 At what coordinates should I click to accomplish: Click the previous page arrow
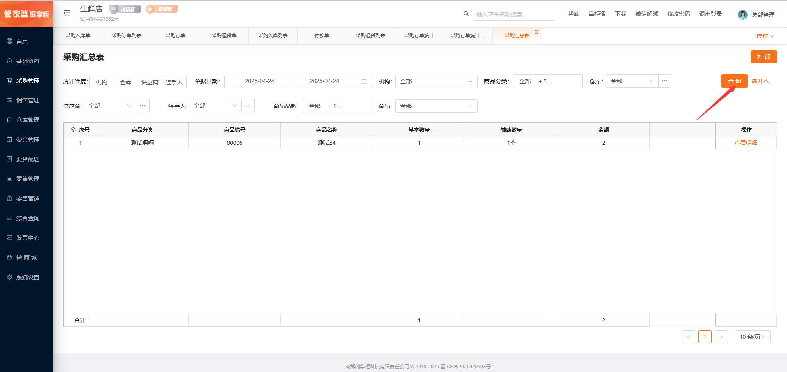[689, 337]
